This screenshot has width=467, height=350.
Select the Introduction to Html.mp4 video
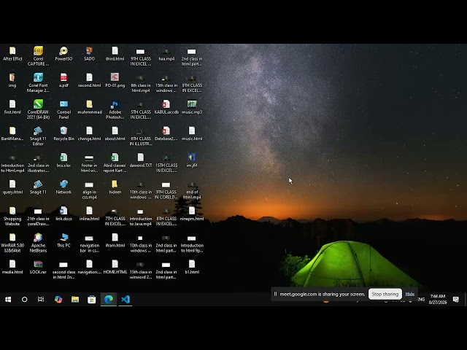pyautogui.click(x=12, y=163)
